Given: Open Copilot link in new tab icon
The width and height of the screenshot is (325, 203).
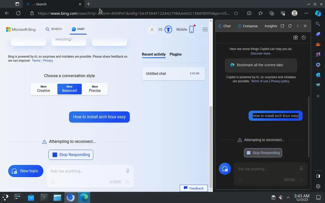Looking at the screenshot, I should [x=282, y=26].
